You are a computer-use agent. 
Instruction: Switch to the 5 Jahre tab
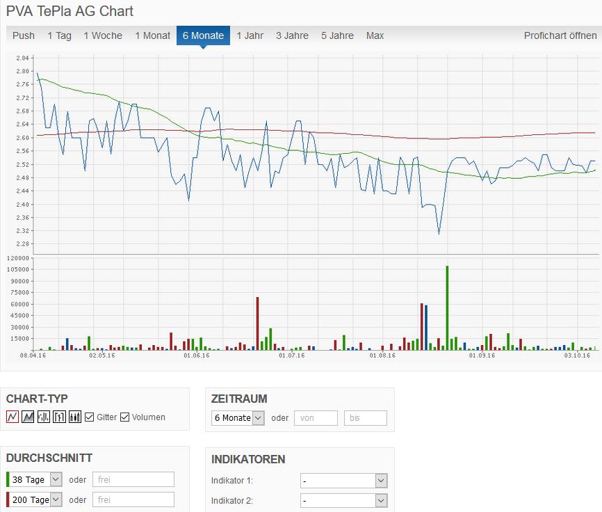337,35
